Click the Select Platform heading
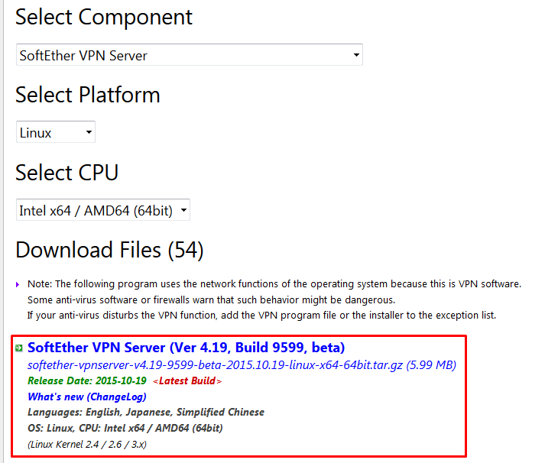 click(88, 95)
